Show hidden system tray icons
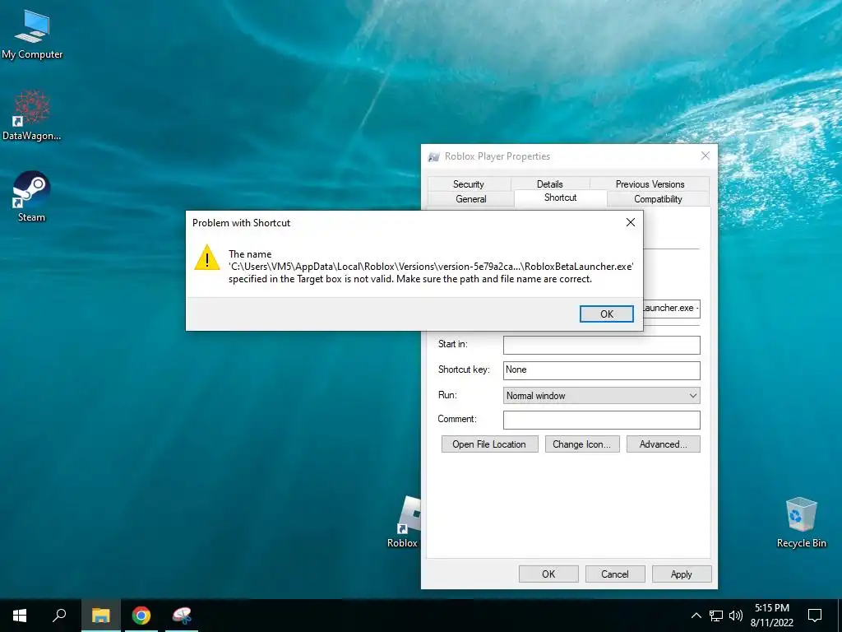This screenshot has height=632, width=842. 696,616
